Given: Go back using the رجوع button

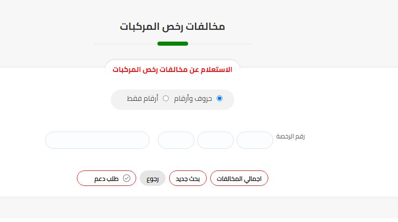Looking at the screenshot, I should [152, 178].
